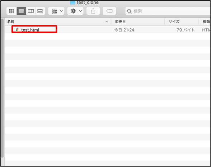Sort by サイズ column header
211x167 pixels.
pos(174,22)
